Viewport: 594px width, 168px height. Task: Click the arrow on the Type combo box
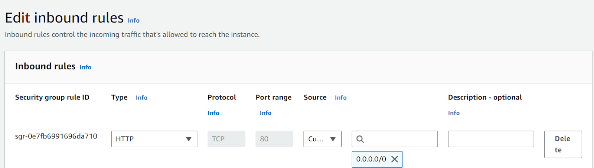pos(189,139)
